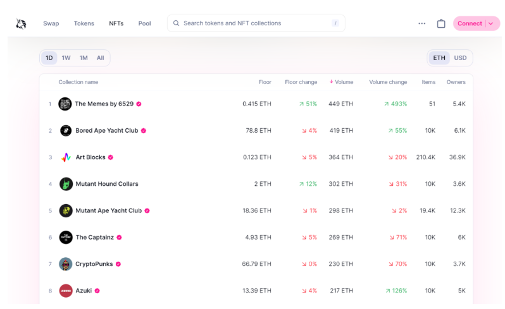Focus the tokens and NFT search field

click(256, 23)
